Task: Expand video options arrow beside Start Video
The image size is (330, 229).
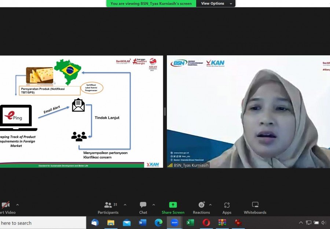Action: (17, 205)
